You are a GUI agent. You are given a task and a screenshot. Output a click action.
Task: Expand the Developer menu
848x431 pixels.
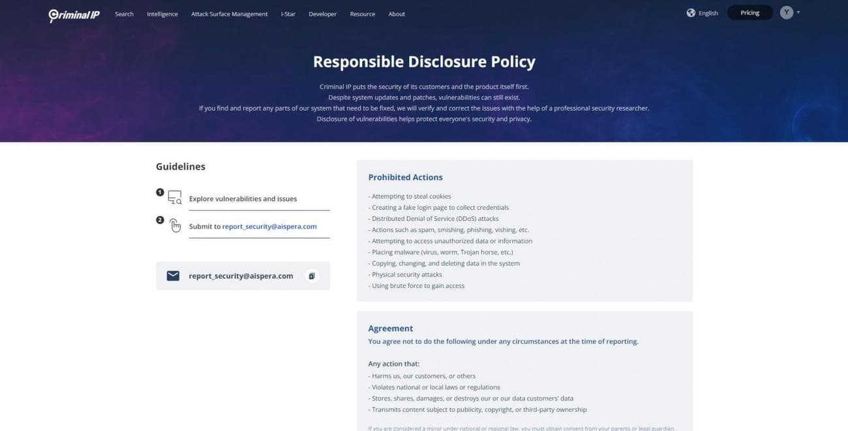(x=322, y=14)
